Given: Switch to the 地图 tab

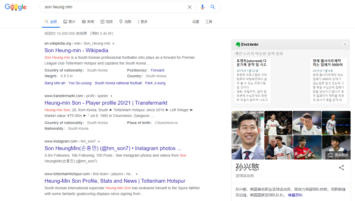Looking at the screenshot, I should tap(125, 22).
